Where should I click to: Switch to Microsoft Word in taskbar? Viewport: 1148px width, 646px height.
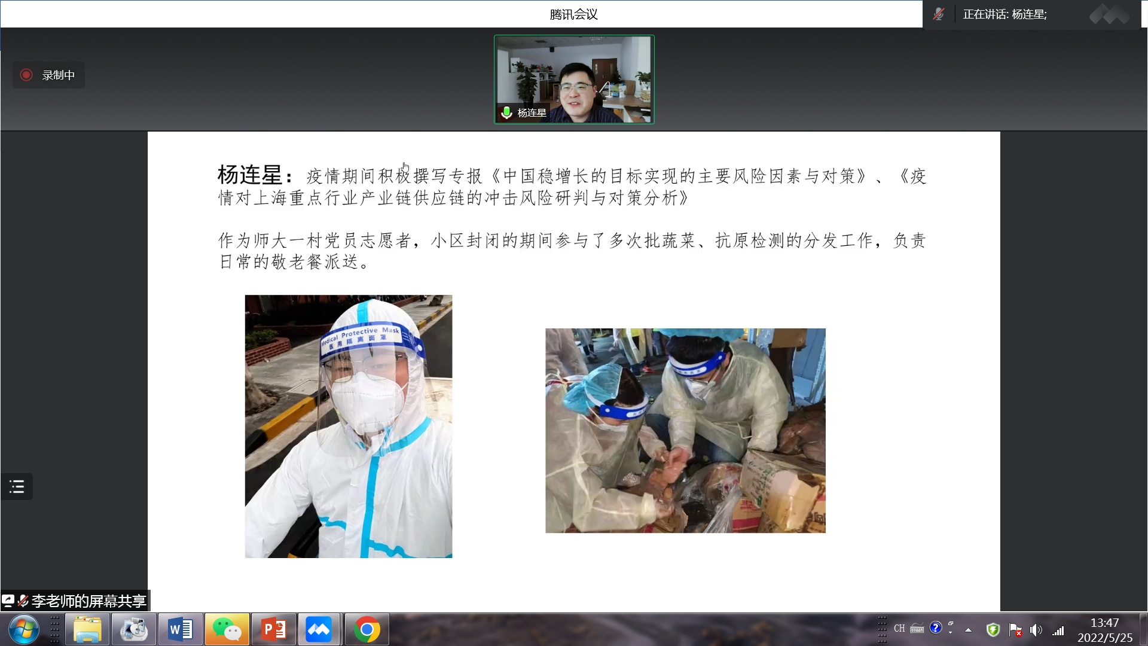181,629
